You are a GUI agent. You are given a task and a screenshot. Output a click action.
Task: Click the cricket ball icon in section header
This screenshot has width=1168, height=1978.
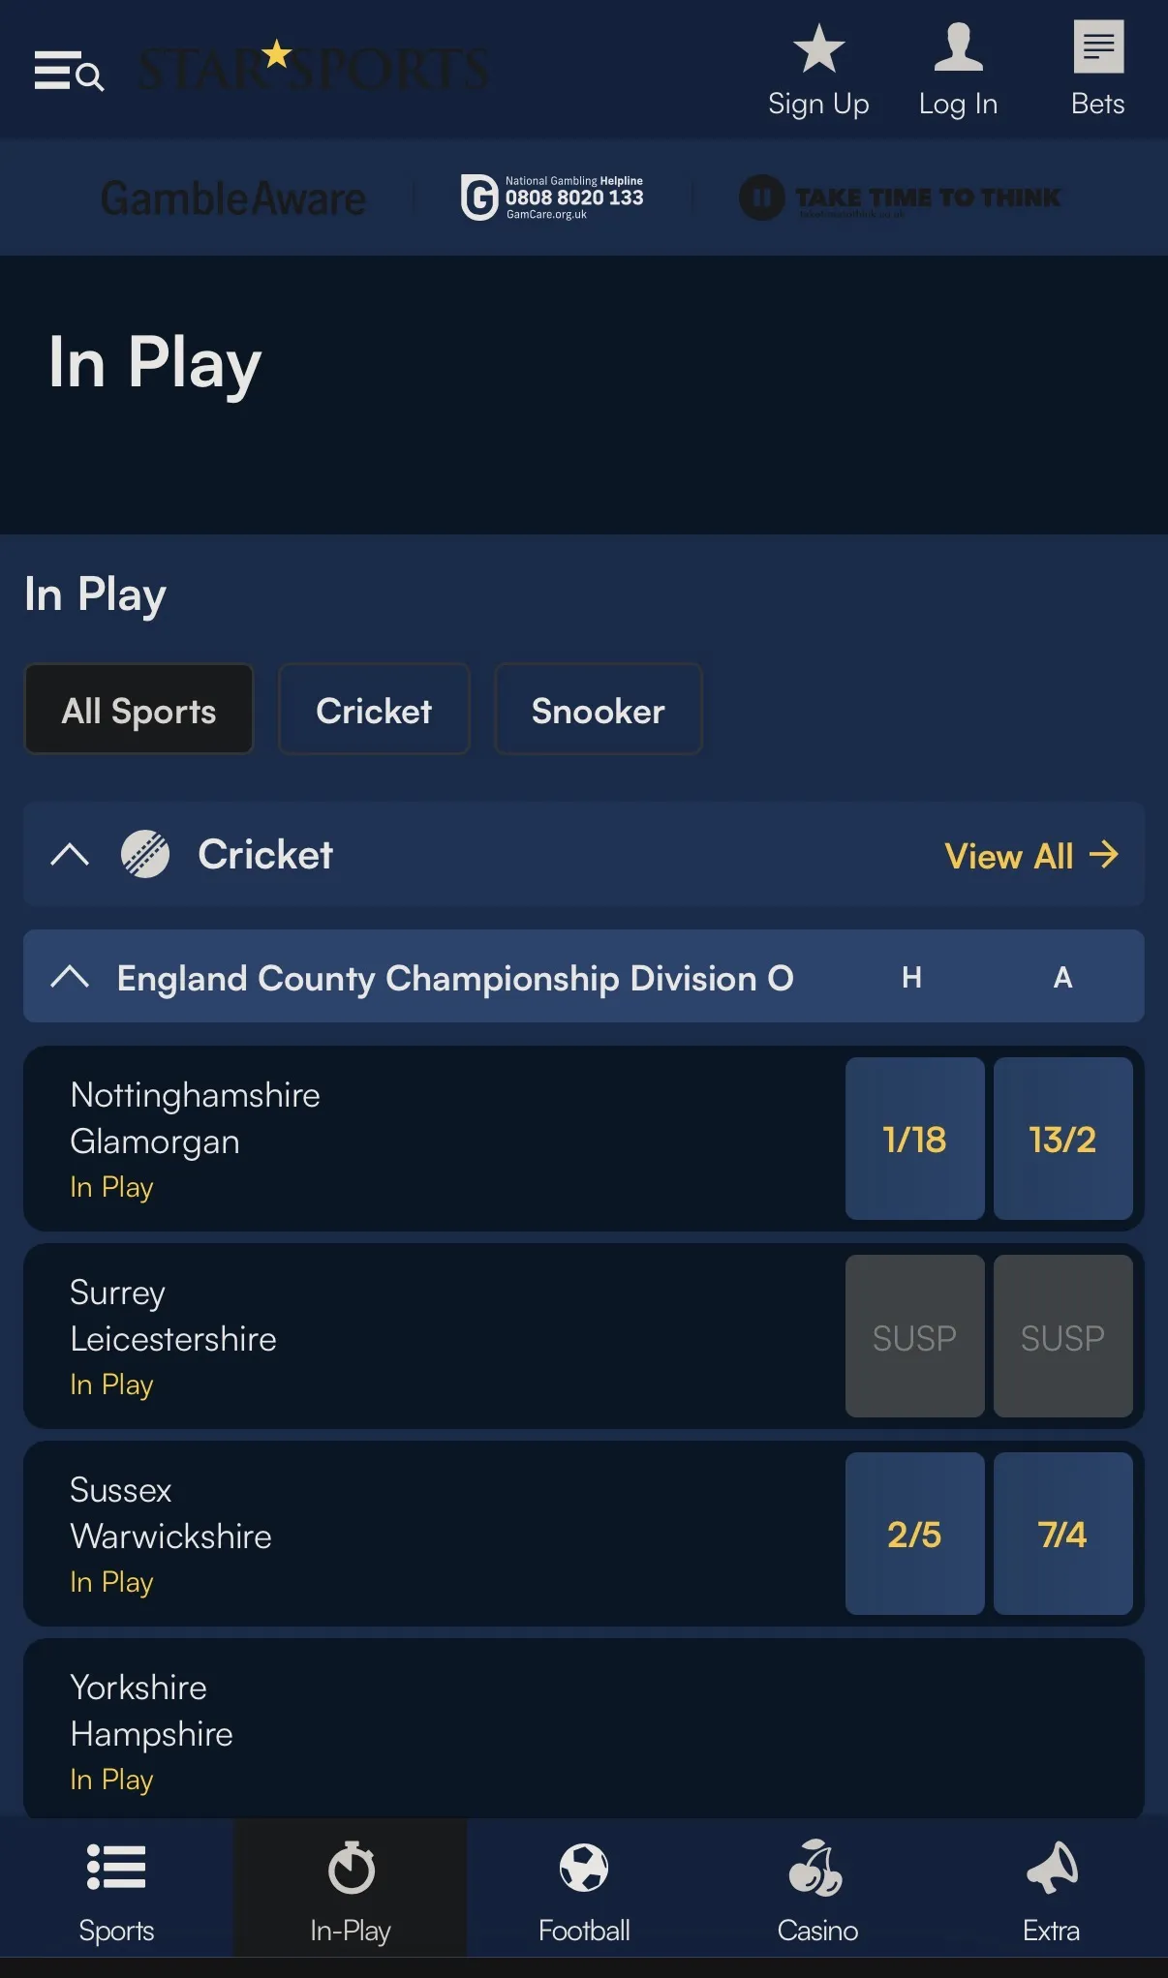click(147, 853)
